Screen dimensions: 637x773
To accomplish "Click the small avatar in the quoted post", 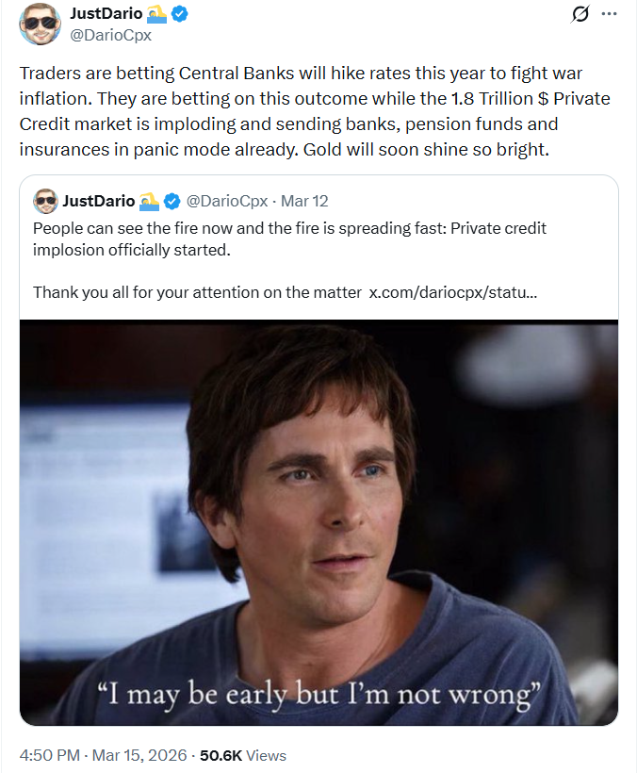I will [45, 201].
